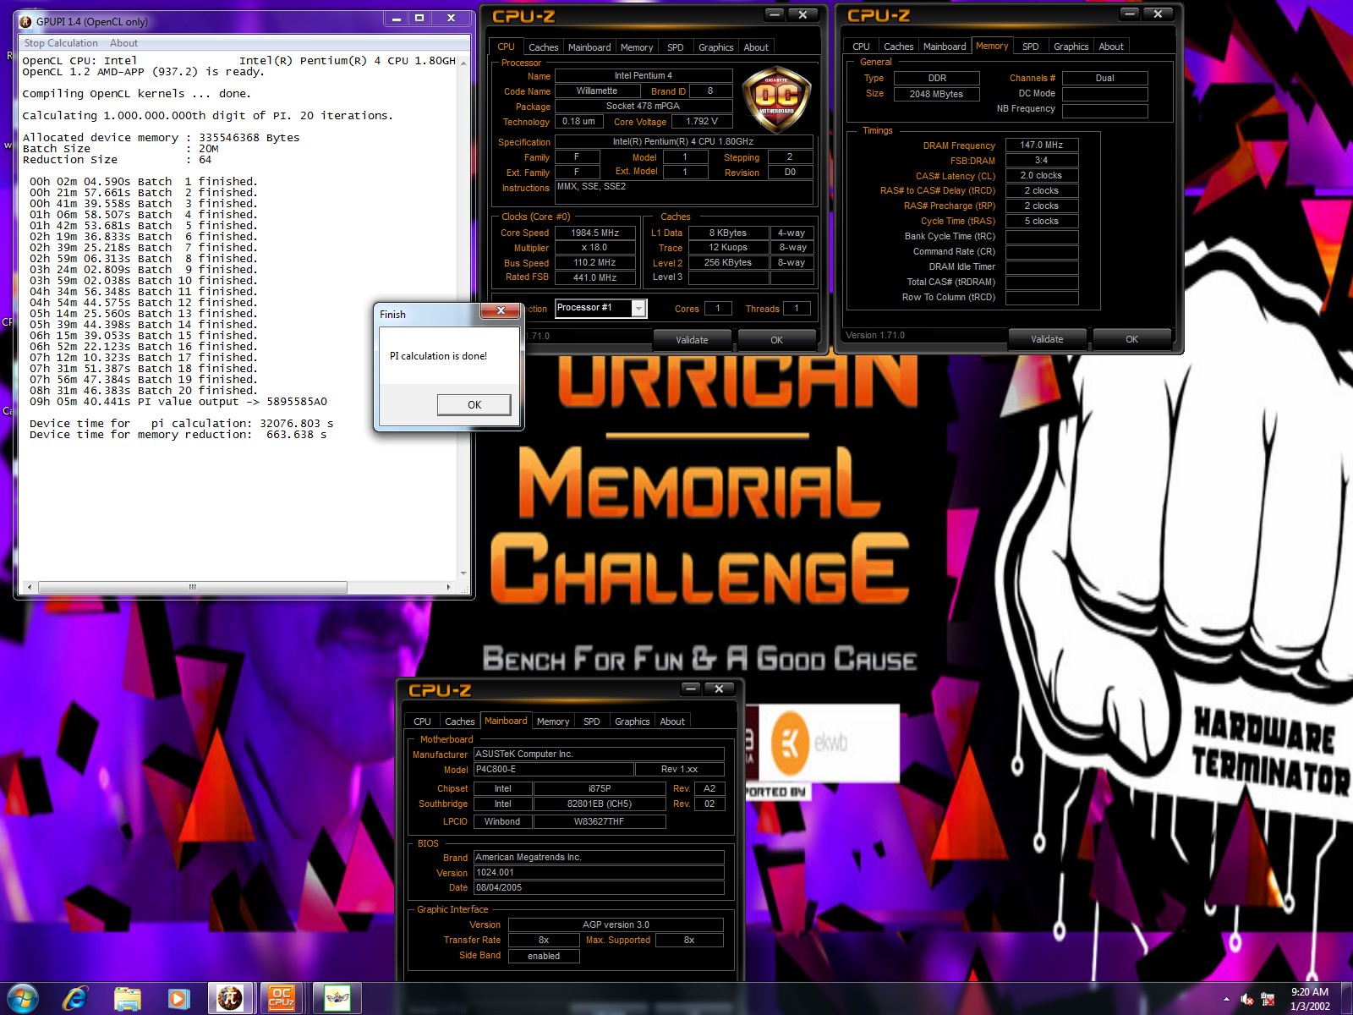Minimize the CPU tab CPU-Z window

click(x=775, y=14)
